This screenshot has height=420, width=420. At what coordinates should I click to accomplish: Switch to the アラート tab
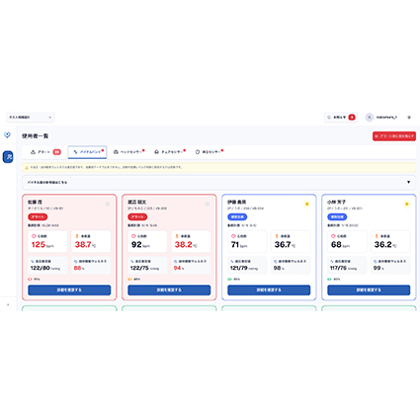coord(45,152)
